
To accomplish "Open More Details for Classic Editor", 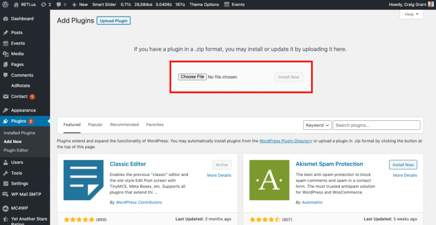I will (x=219, y=175).
